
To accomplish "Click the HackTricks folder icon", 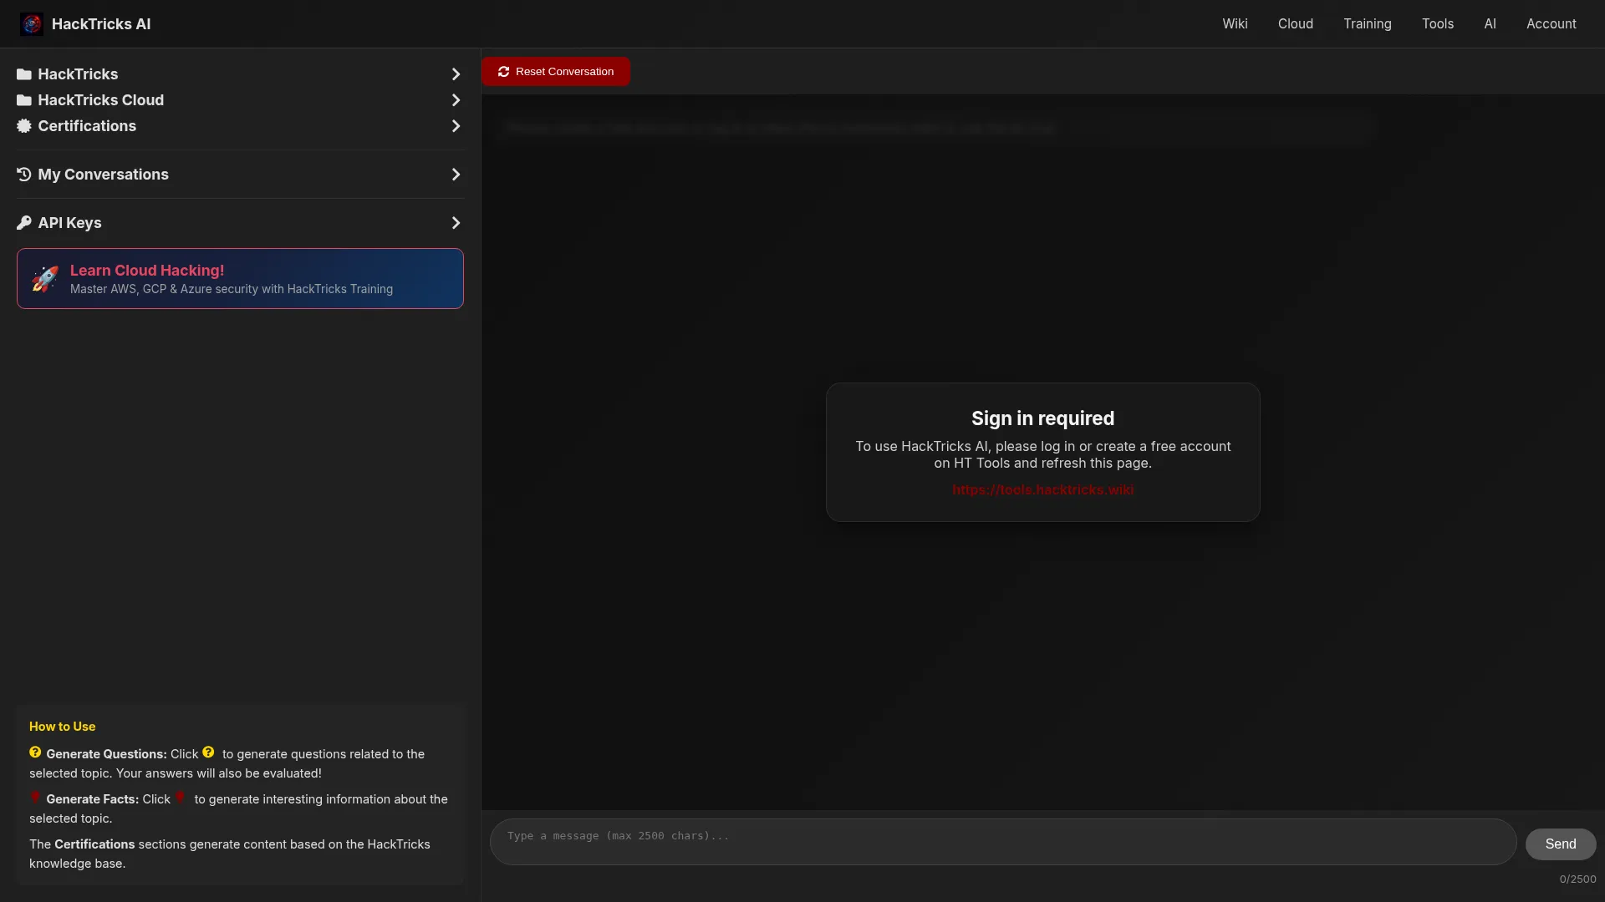I will (x=24, y=74).
